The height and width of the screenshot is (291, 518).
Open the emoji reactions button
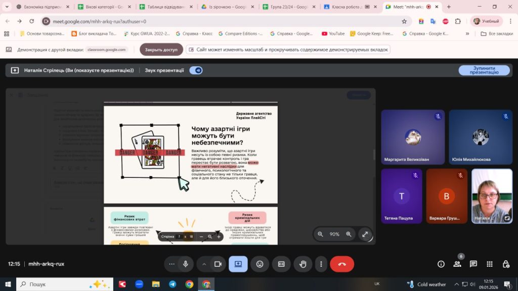260,264
